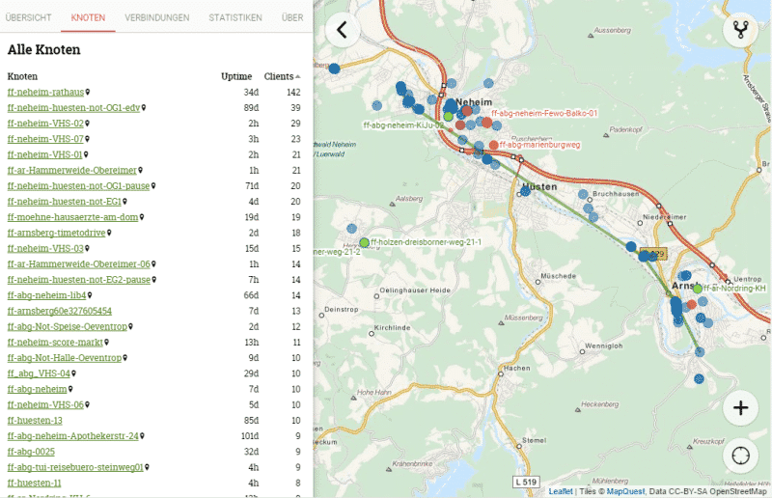Open node ff-ar-Hammerweide-Obereimer

click(x=71, y=170)
